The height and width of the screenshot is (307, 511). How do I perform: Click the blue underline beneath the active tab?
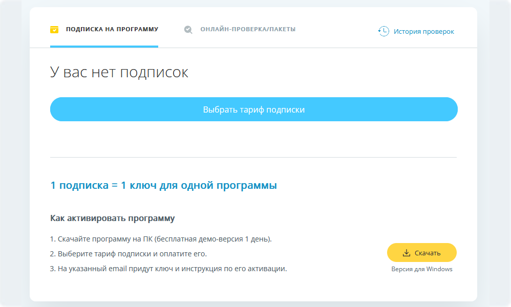click(x=104, y=46)
